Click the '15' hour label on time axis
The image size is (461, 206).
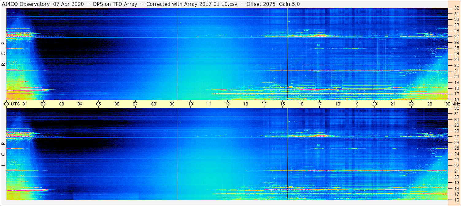[282, 104]
